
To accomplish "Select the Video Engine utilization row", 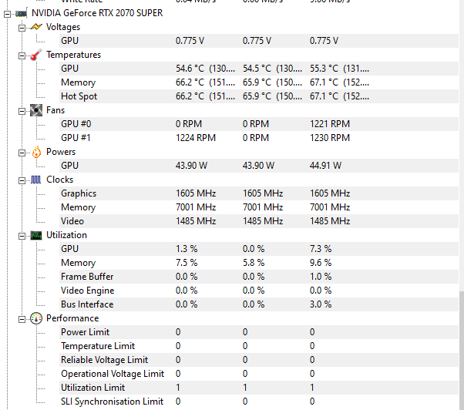I will (x=259, y=291).
